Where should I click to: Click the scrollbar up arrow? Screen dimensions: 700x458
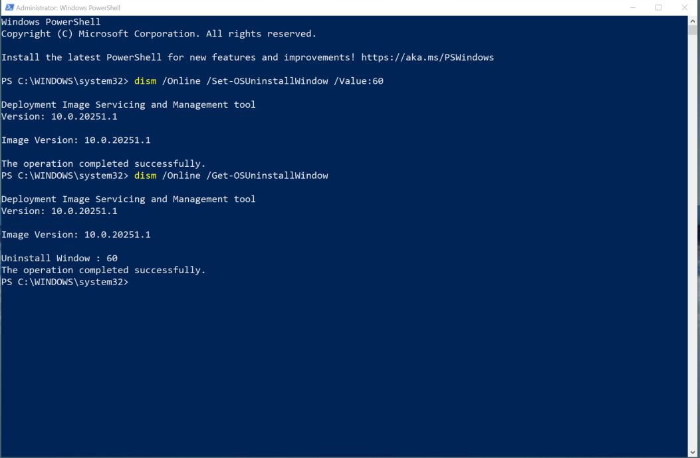693,21
